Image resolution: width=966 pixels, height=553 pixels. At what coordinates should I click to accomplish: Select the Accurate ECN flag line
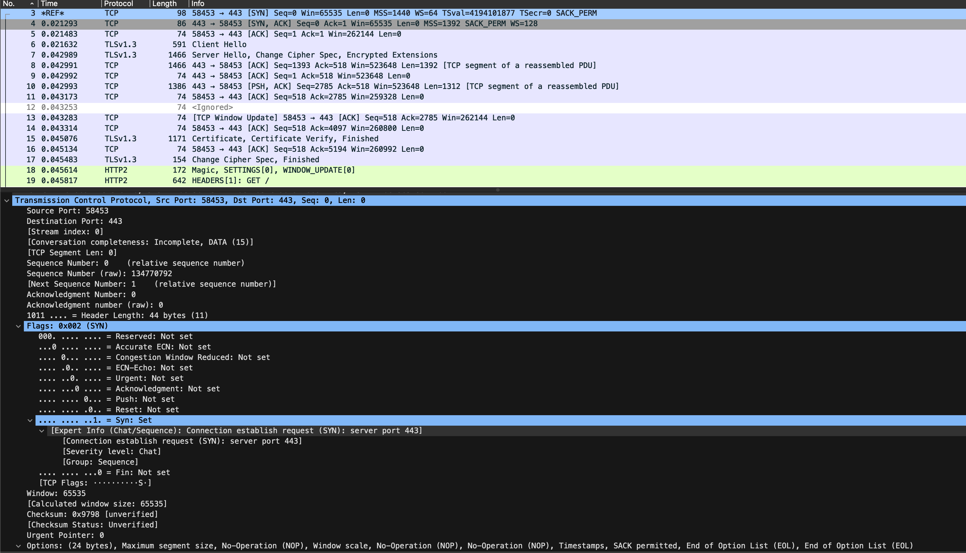125,347
